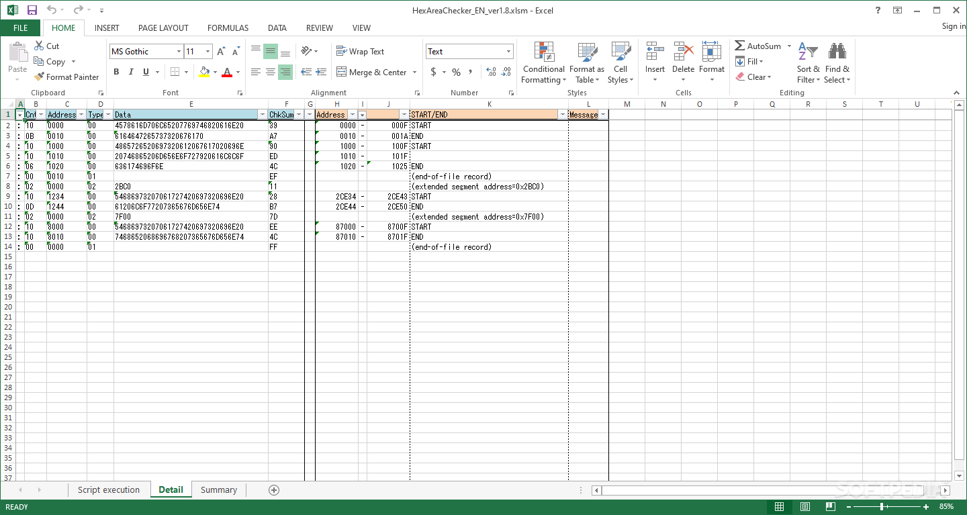The height and width of the screenshot is (515, 967).
Task: Open the number format dropdown
Action: click(508, 52)
